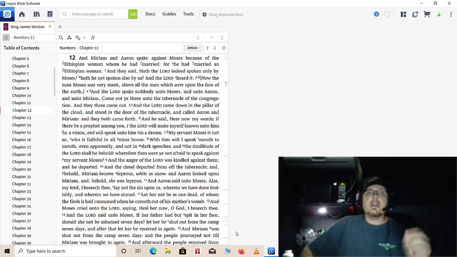
Task: Open VLC media player from the taskbar
Action: [256, 251]
